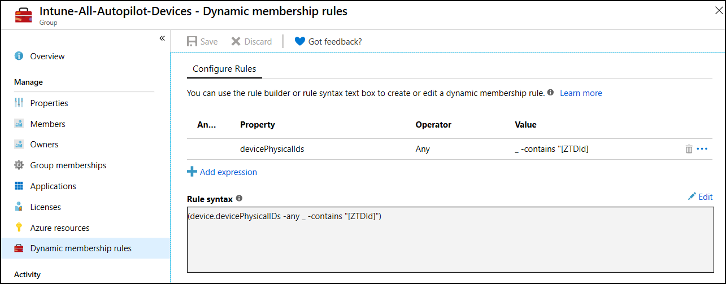
Task: Click the Property column header
Action: (258, 124)
